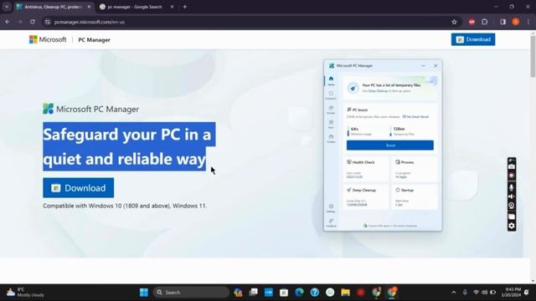This screenshot has width=536, height=301.
Task: Open volume control in system tray
Action: click(x=484, y=292)
